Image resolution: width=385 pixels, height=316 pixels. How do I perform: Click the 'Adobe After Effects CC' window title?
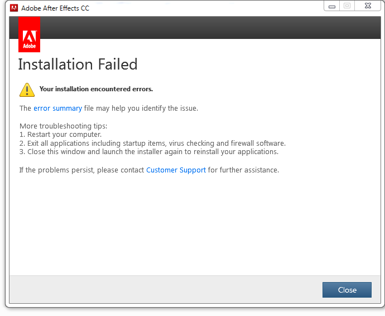[x=55, y=8]
